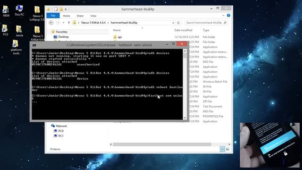Click the Favorites star in navigation pane
This screenshot has height=170, width=302.
53,32
